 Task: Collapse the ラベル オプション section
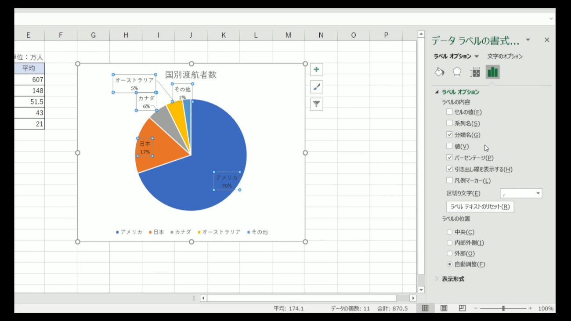point(437,92)
